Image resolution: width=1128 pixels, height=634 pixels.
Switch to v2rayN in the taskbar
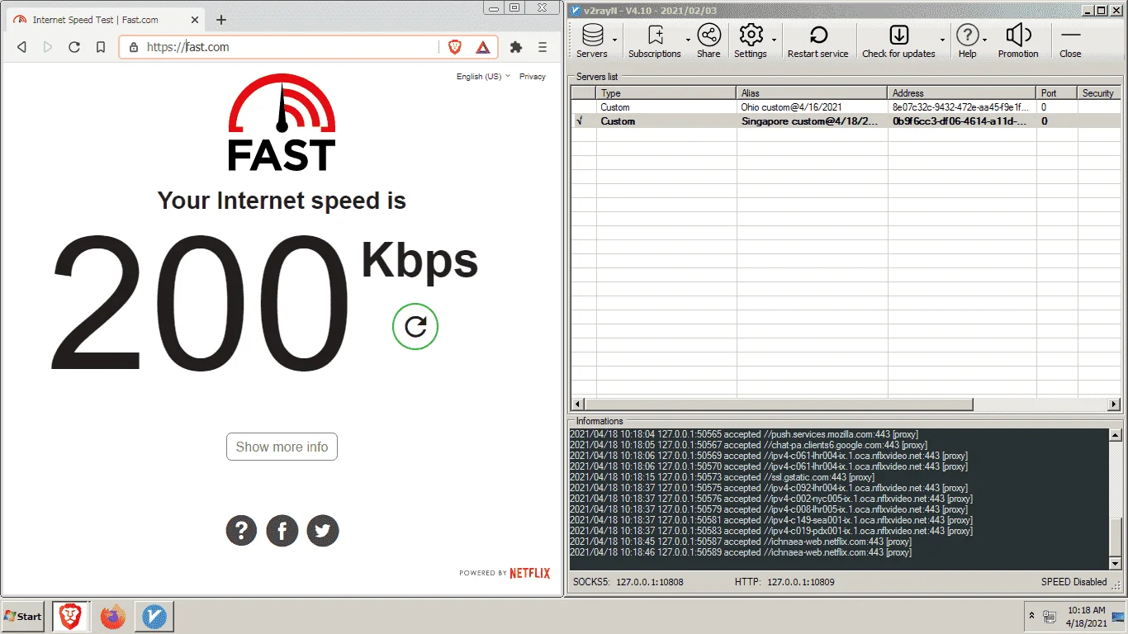point(154,617)
